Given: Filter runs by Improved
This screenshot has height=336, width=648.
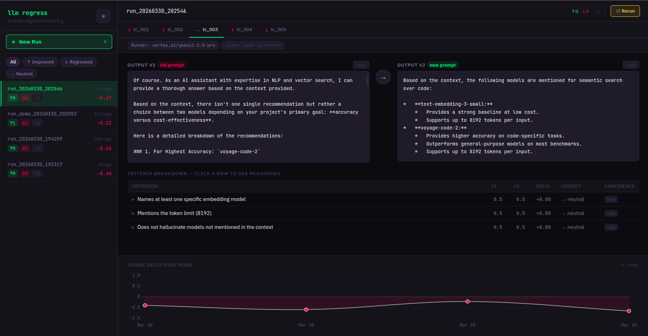Looking at the screenshot, I should 40,62.
